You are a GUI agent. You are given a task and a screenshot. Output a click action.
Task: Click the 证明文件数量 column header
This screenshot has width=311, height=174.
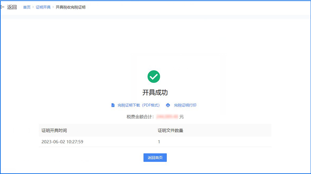pos(170,130)
